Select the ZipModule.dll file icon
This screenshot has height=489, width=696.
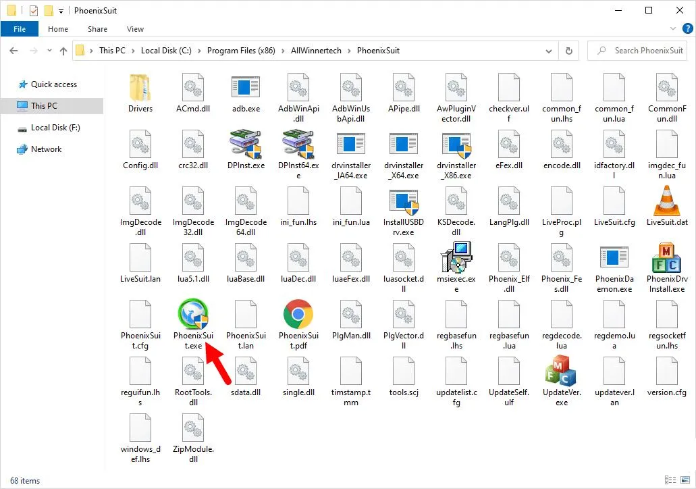193,428
